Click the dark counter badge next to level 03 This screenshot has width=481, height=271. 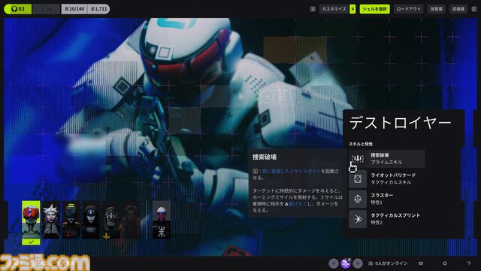pos(46,9)
